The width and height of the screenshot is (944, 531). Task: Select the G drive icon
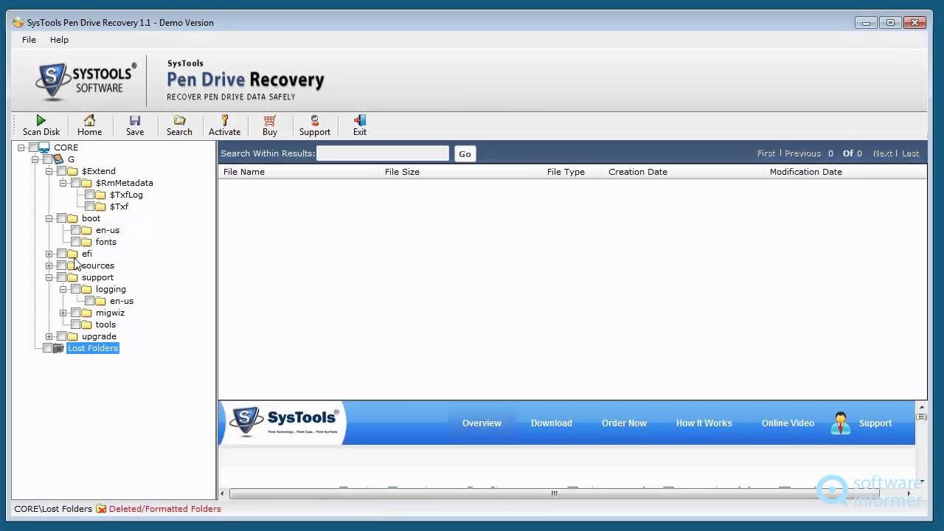coord(58,159)
